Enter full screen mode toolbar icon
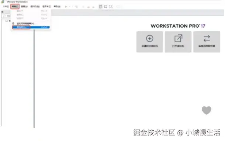Screen dimensions: 225x141 pyautogui.click(x=111, y=7)
